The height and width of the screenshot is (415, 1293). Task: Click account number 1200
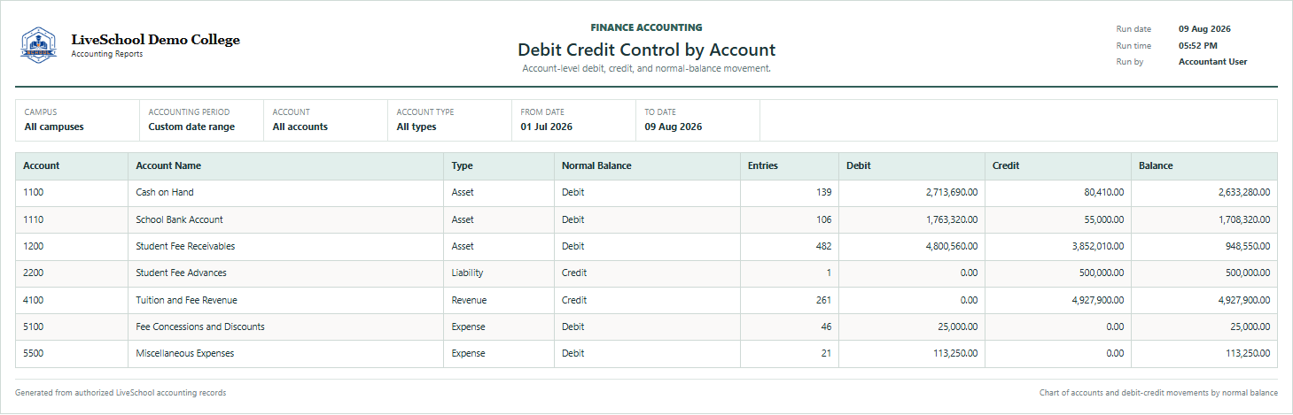pos(34,246)
